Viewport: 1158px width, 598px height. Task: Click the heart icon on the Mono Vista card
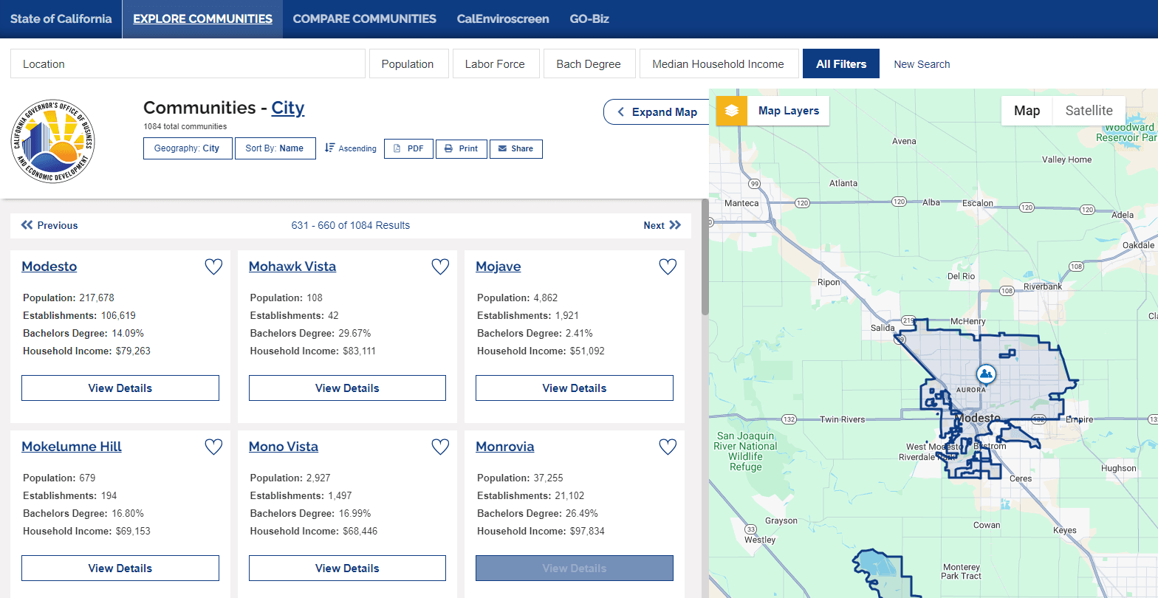click(440, 447)
